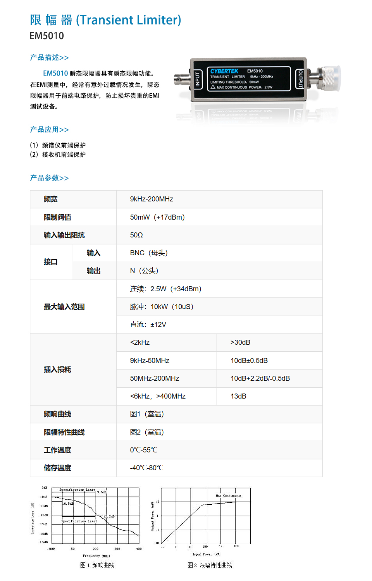This screenshot has height=581, width=372.
Task: Open the '产品应用>>' section heading
Action: point(49,130)
